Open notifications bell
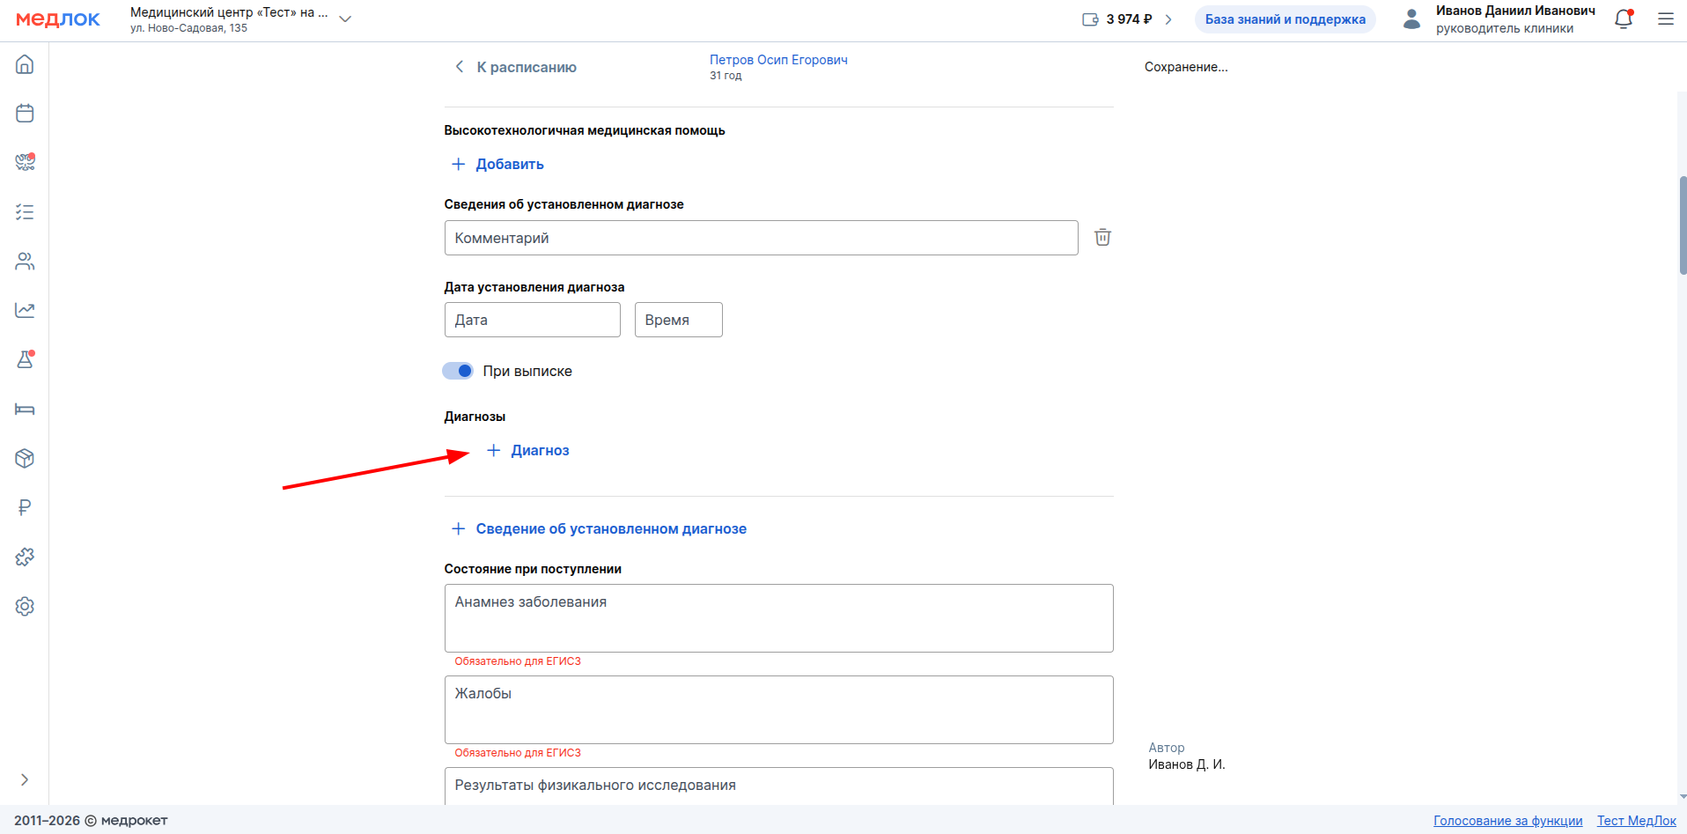 coord(1624,19)
